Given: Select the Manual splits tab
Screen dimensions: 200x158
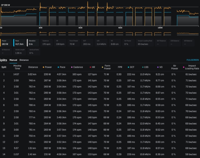Looking at the screenshot, I should point(13,60).
